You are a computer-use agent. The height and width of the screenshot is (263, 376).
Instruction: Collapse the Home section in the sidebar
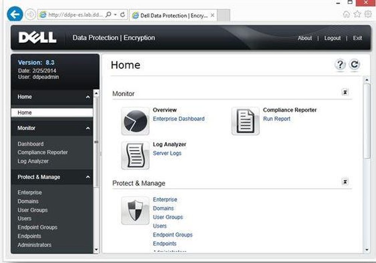(88, 97)
